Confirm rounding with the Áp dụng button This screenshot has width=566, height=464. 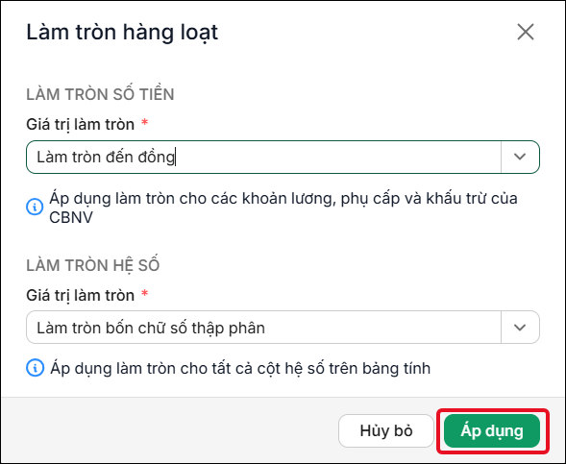[492, 430]
